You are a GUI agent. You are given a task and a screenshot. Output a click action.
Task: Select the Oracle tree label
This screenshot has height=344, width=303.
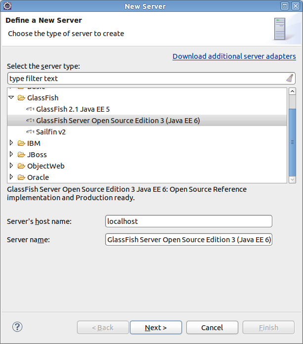38,177
